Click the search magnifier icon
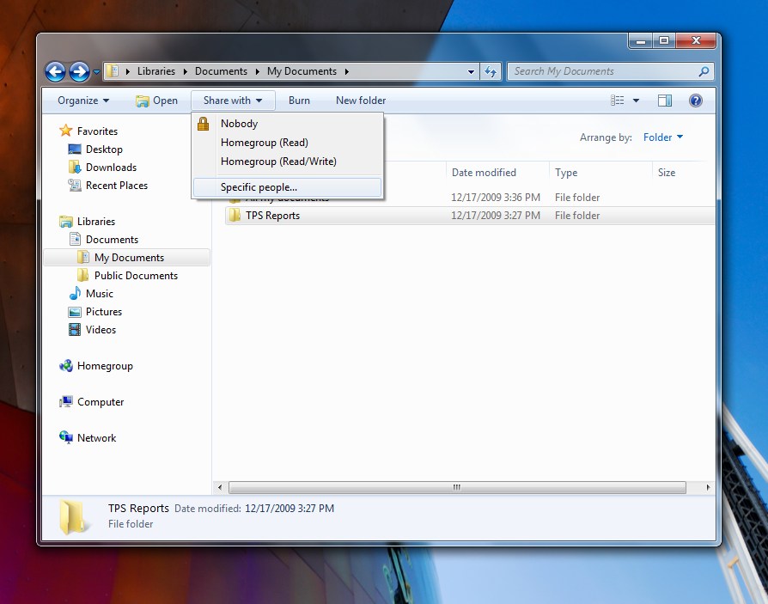 click(x=704, y=71)
